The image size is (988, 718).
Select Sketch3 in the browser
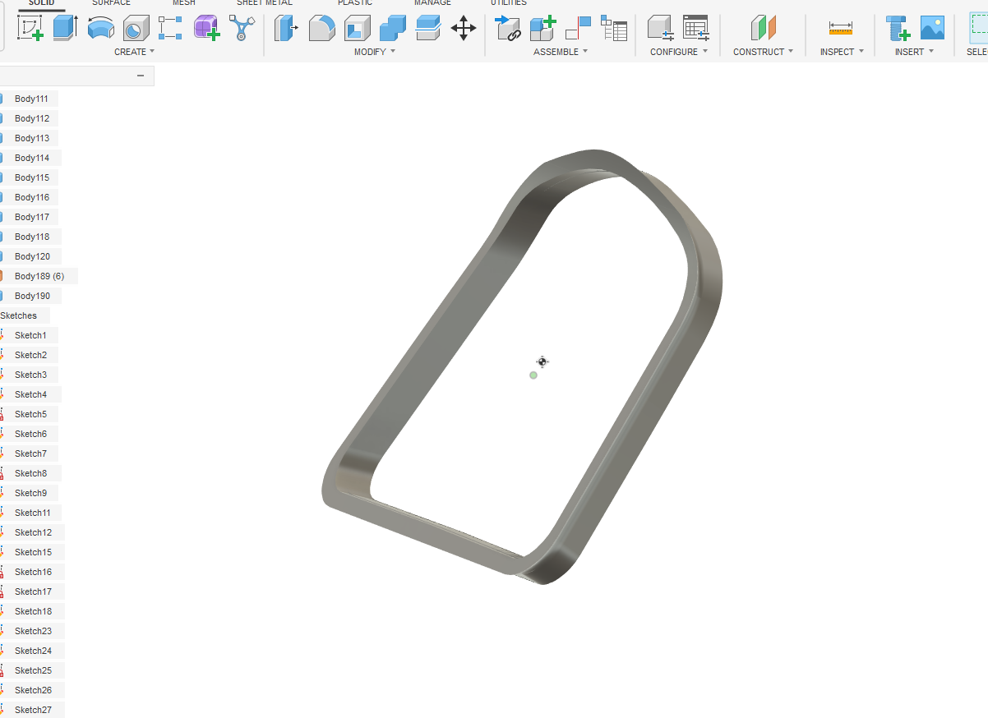30,375
